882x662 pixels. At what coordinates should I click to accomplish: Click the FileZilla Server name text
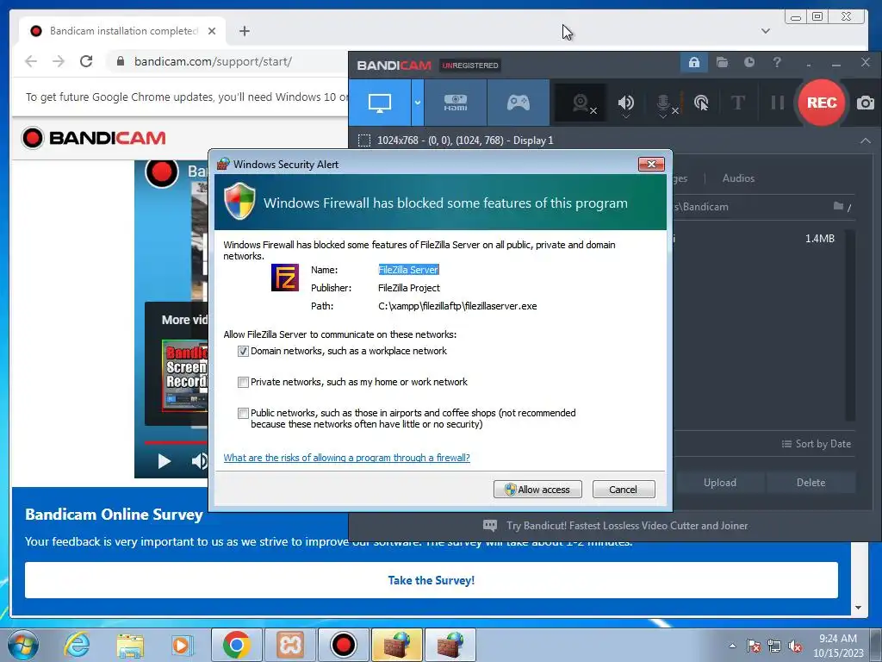click(x=408, y=270)
